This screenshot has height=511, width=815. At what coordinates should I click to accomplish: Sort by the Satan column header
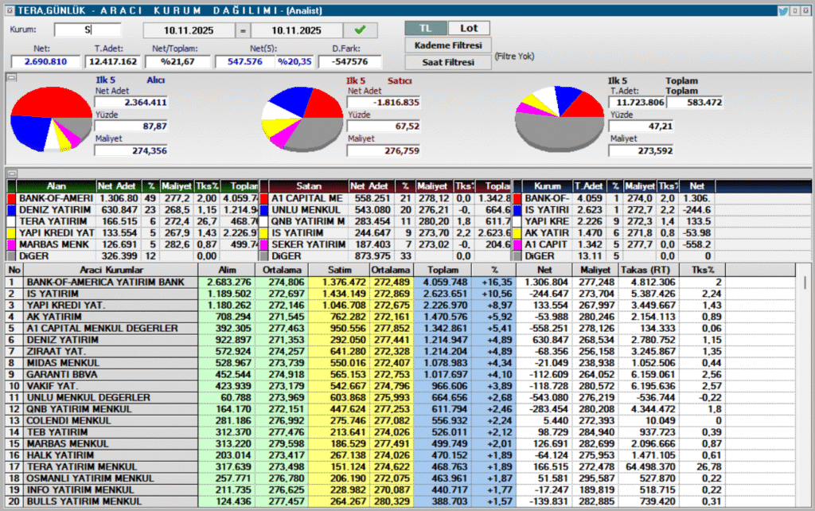click(309, 186)
